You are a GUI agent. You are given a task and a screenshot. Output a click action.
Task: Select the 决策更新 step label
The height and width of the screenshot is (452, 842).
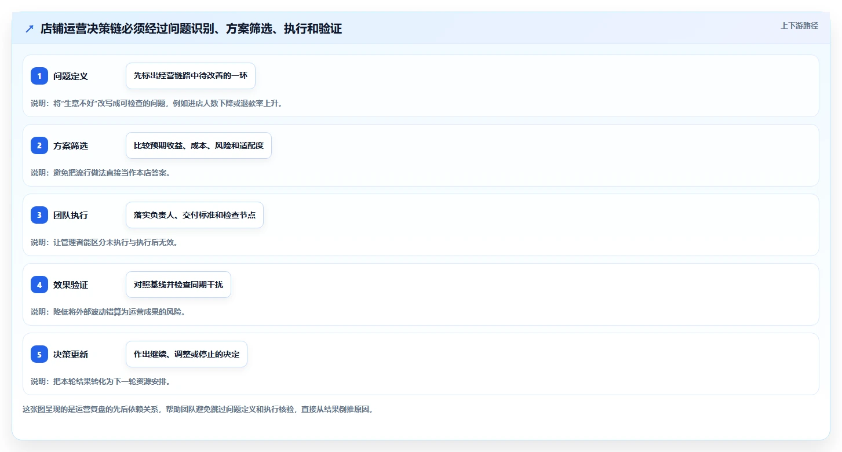tap(71, 354)
